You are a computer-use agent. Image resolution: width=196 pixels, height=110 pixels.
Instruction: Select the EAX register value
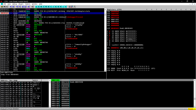pyautogui.click(x=115, y=12)
